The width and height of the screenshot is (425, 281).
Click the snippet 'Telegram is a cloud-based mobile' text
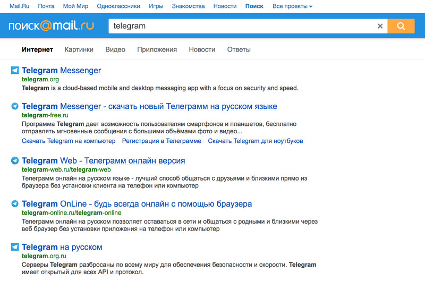[x=160, y=88]
